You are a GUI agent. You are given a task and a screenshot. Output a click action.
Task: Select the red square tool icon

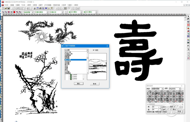(x=188, y=25)
